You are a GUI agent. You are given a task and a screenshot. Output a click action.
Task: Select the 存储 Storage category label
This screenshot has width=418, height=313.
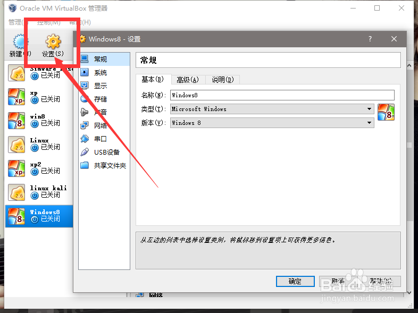101,99
